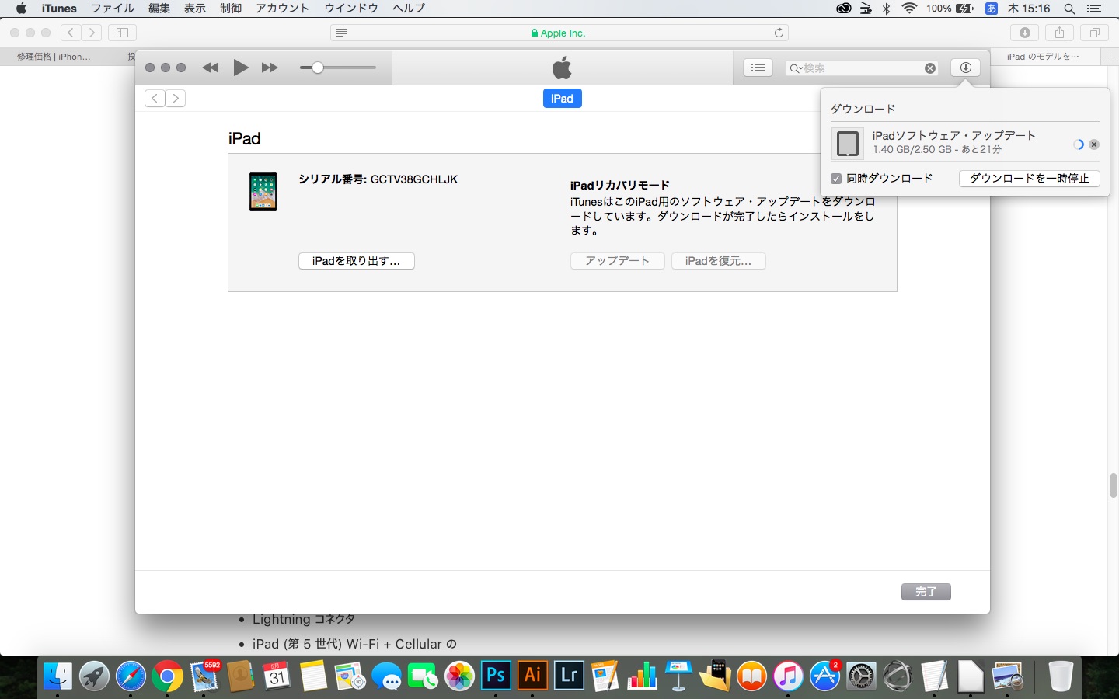
Task: Open iTunes from the Dock
Action: point(788,676)
